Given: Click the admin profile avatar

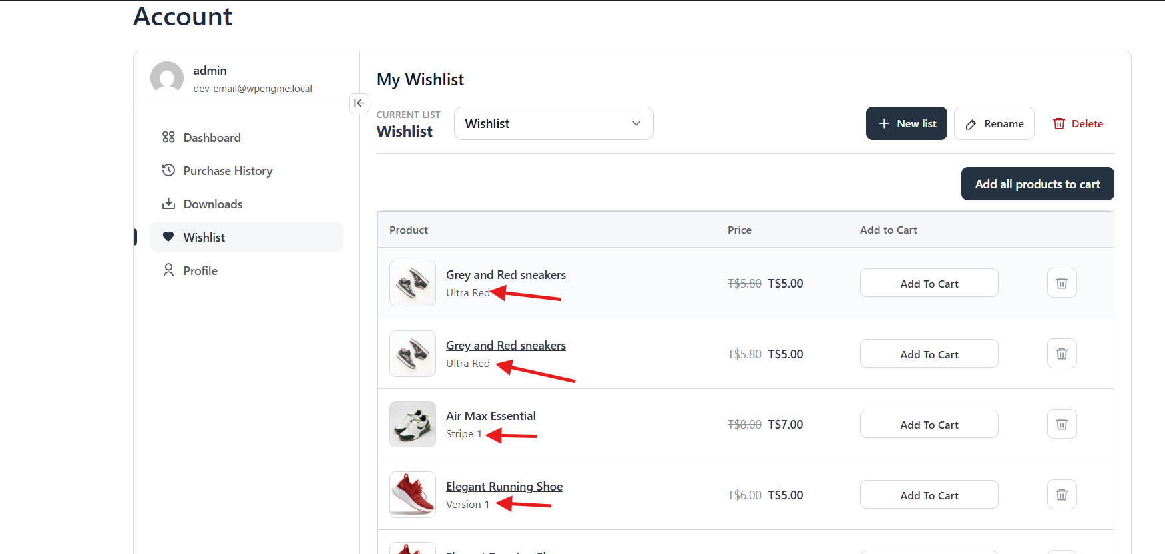Looking at the screenshot, I should (167, 79).
